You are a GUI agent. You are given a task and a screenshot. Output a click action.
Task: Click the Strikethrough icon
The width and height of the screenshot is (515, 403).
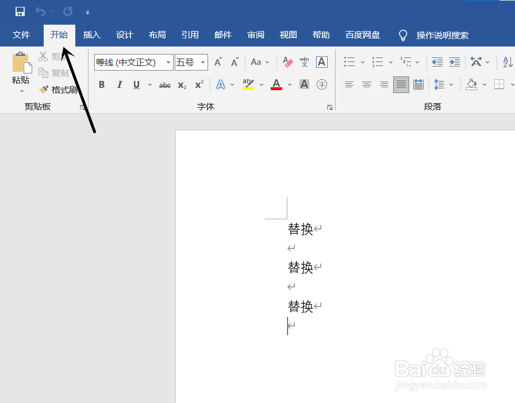164,84
